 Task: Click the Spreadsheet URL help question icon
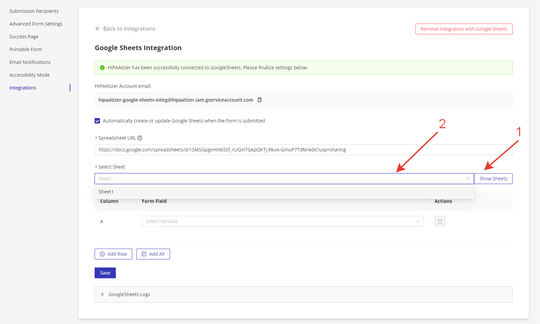coord(140,138)
